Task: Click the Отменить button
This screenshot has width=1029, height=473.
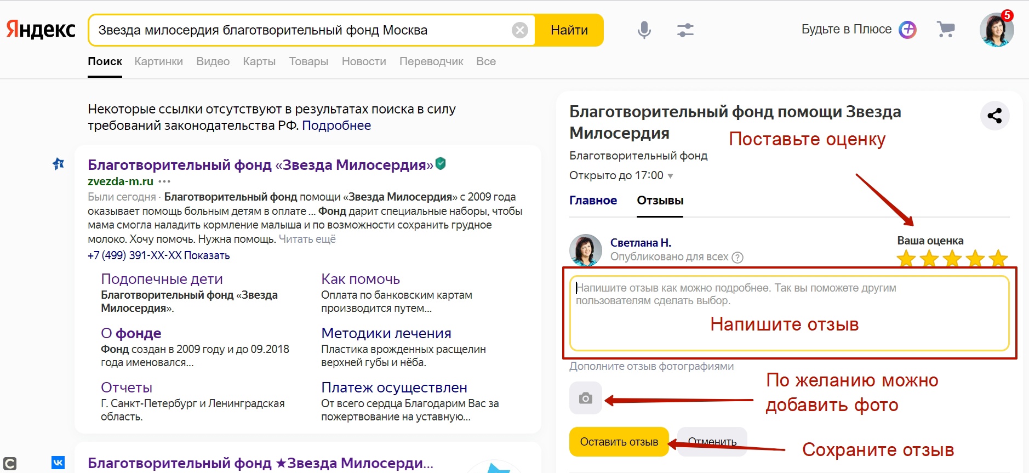Action: [712, 442]
